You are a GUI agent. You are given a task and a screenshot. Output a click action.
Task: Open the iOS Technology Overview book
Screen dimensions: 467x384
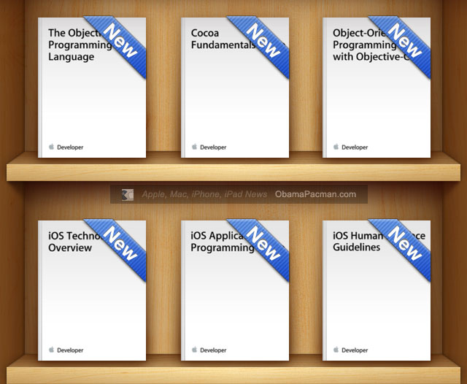pyautogui.click(x=92, y=291)
